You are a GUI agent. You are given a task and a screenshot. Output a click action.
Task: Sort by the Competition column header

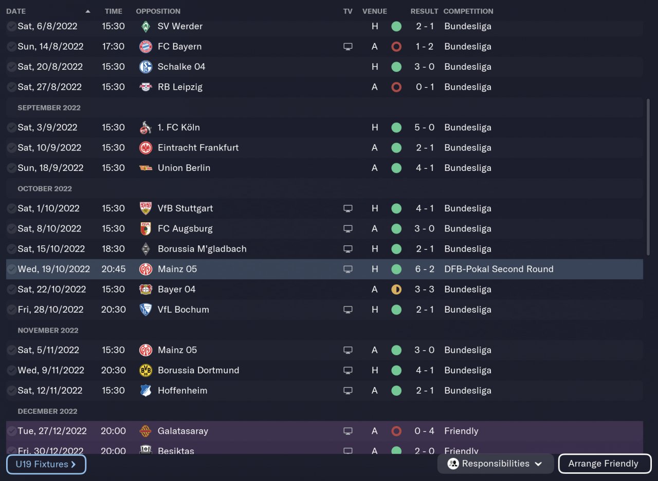tap(468, 11)
